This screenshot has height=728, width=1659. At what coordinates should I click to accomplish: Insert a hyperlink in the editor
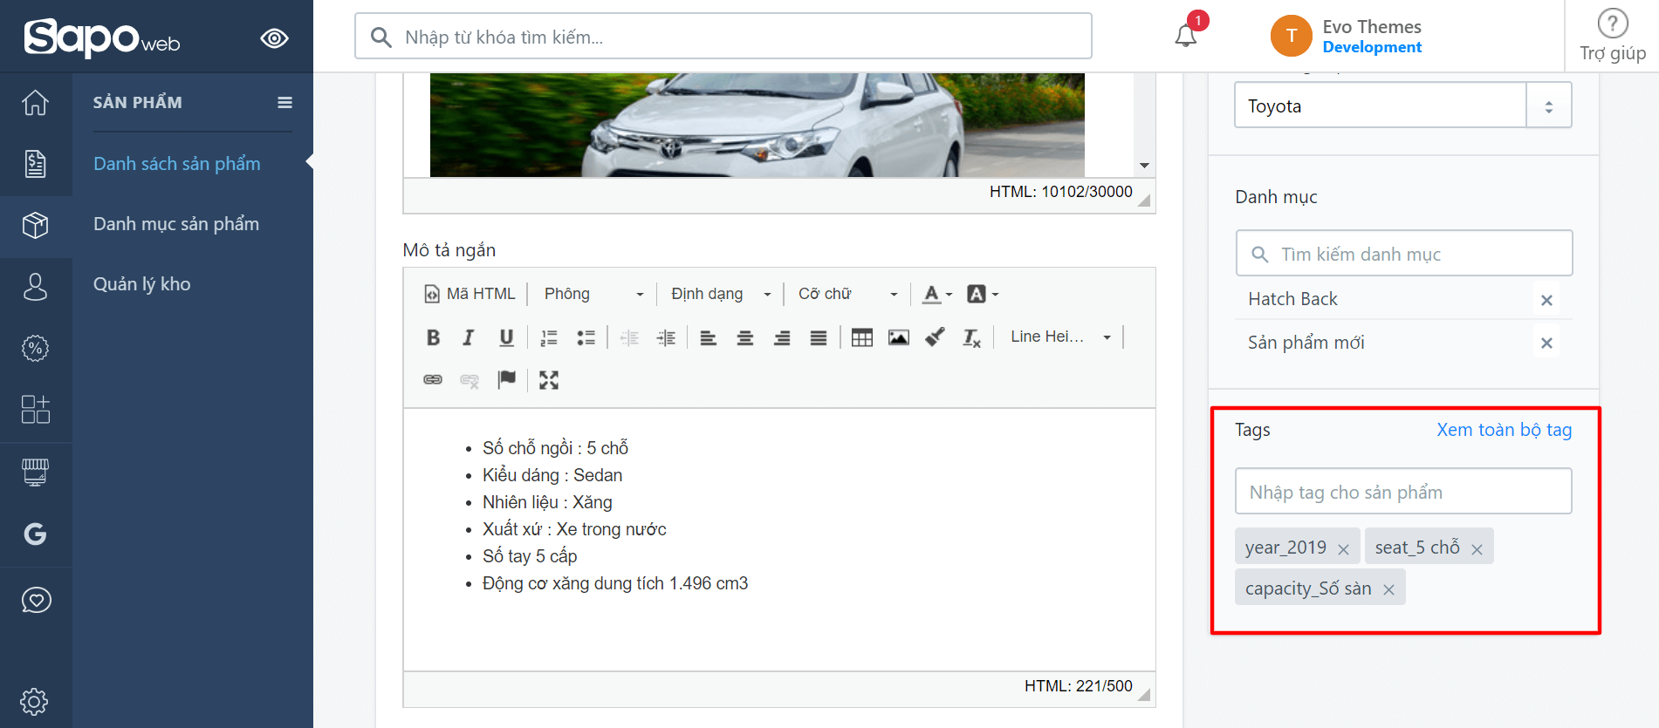(x=433, y=380)
